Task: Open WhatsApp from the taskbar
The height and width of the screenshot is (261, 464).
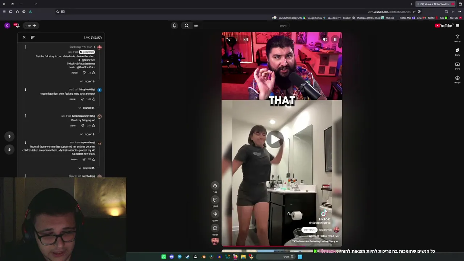Action: pyautogui.click(x=163, y=257)
